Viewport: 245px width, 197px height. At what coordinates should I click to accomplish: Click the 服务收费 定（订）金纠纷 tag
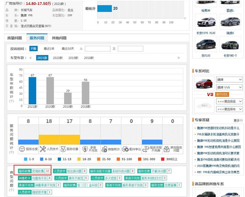tap(83, 185)
